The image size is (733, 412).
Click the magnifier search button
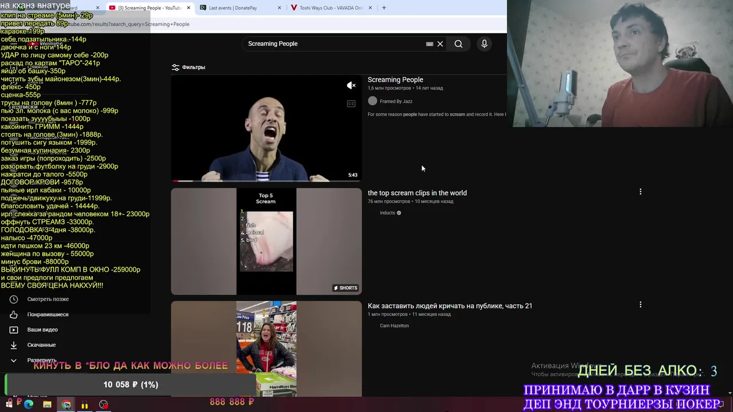[x=458, y=44]
